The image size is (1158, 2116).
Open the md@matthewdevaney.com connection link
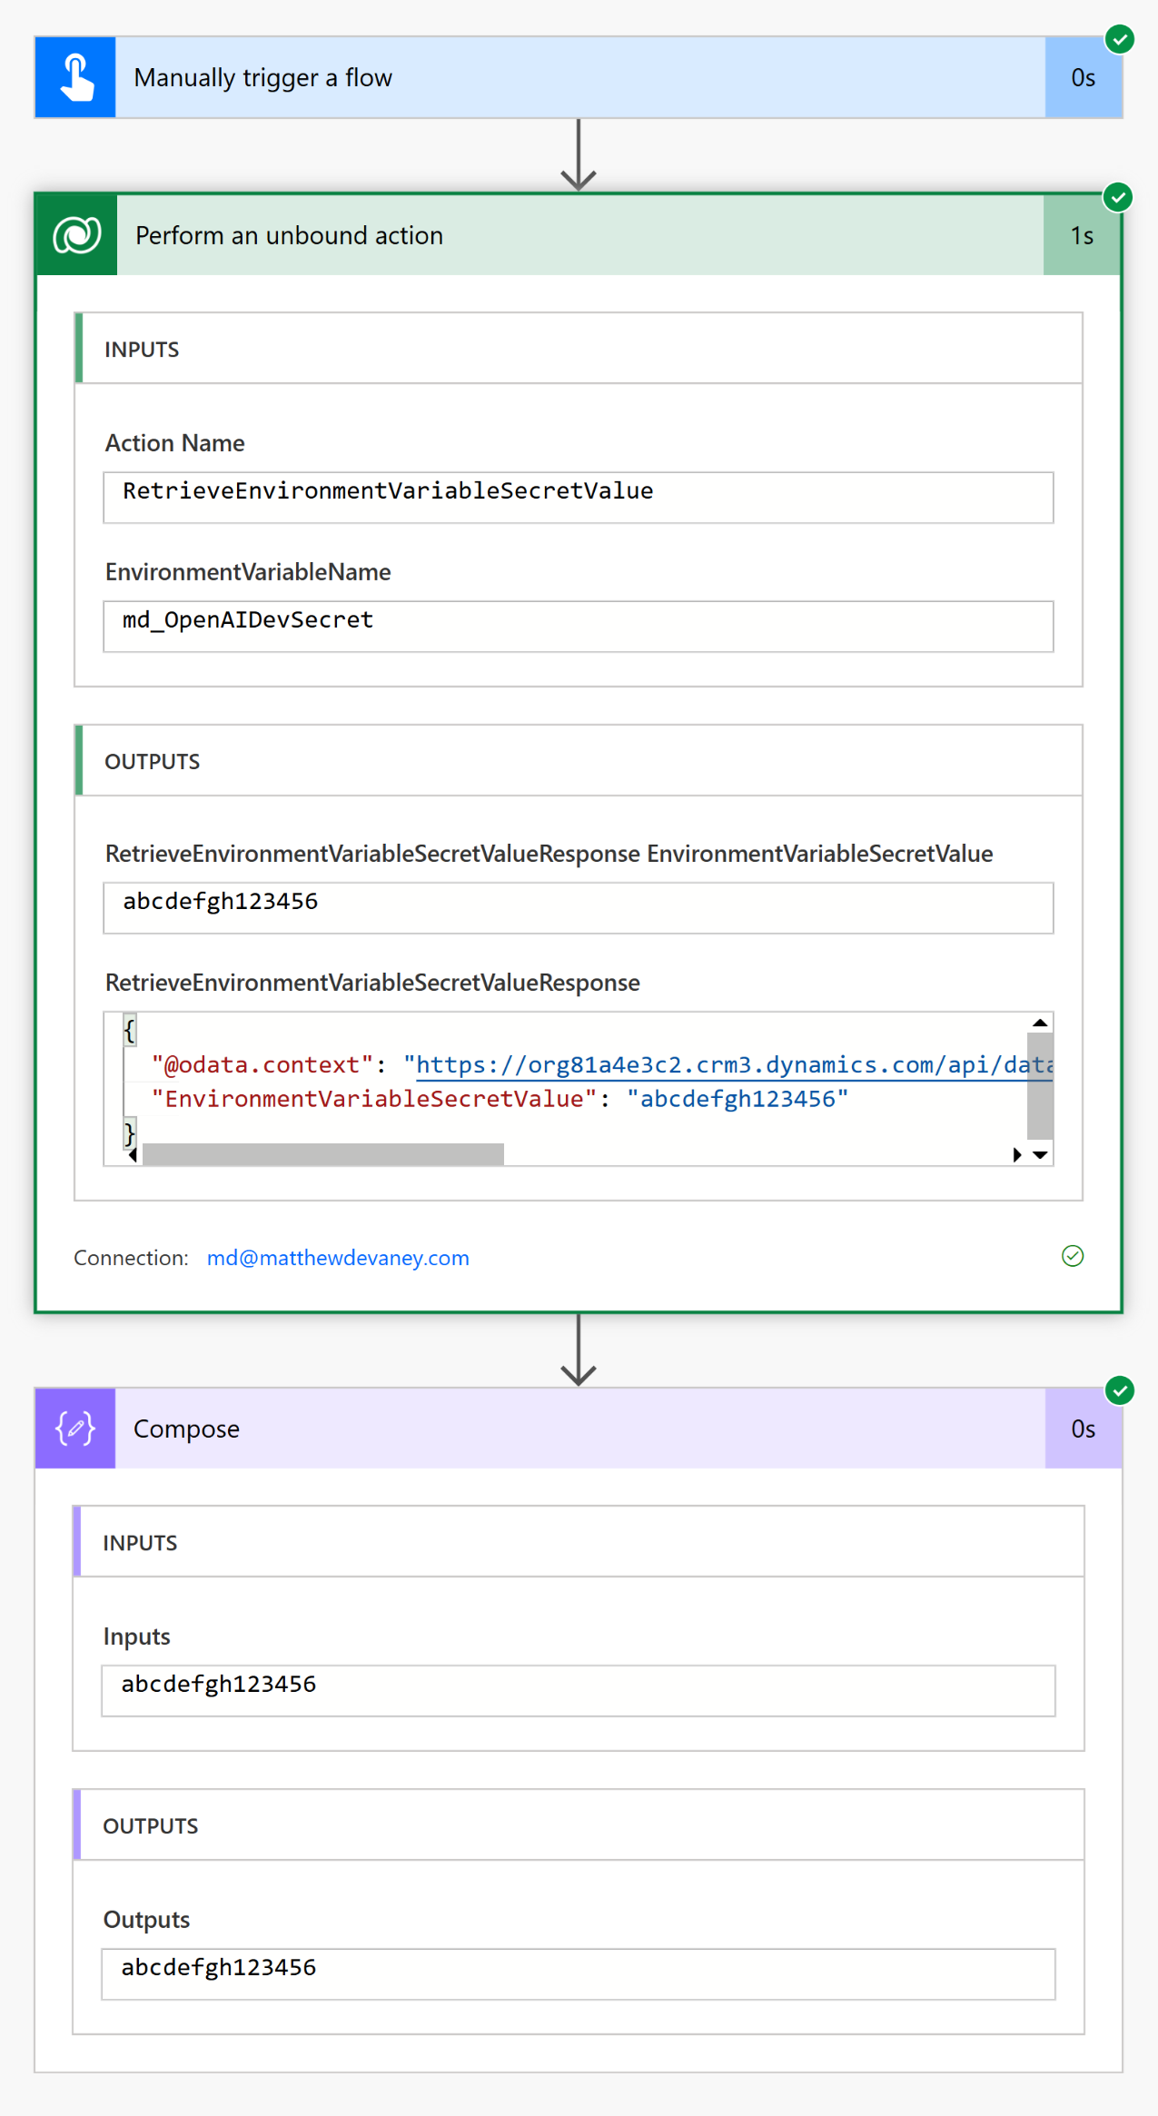tap(338, 1258)
